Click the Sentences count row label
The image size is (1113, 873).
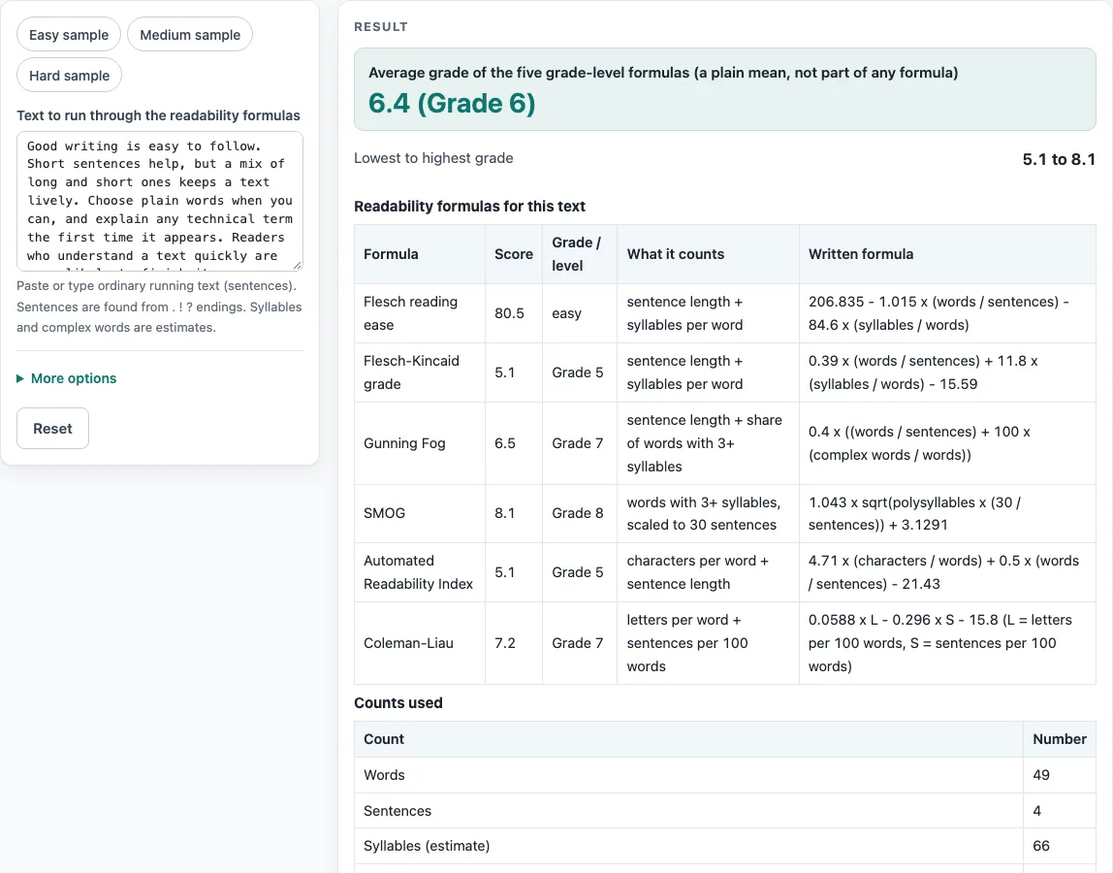click(397, 811)
